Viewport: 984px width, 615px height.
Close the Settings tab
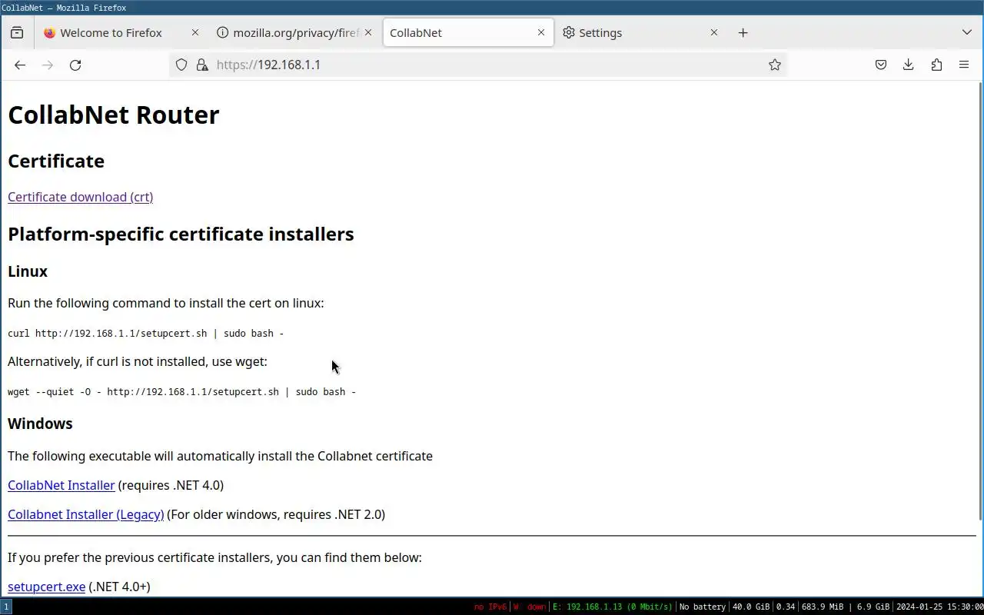(714, 32)
